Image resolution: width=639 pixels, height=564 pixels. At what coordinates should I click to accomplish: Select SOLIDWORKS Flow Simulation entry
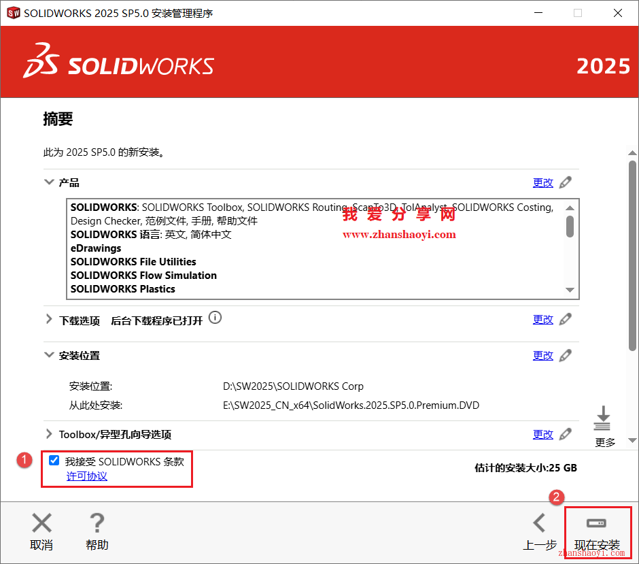click(143, 276)
